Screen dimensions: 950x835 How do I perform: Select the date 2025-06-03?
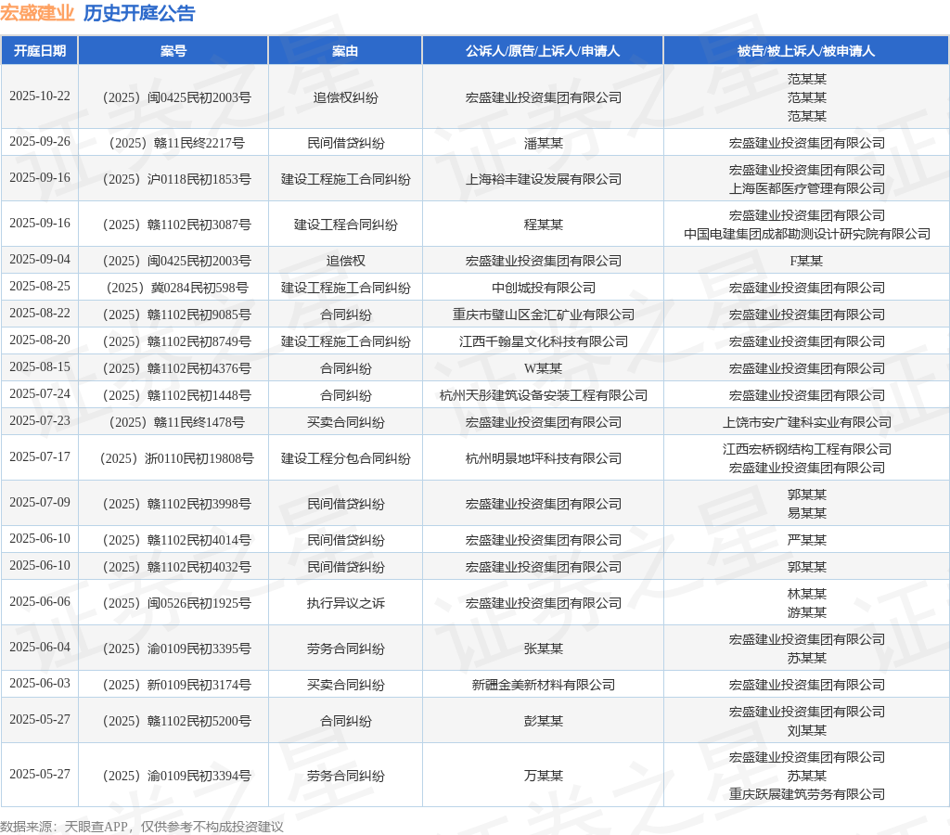click(40, 684)
